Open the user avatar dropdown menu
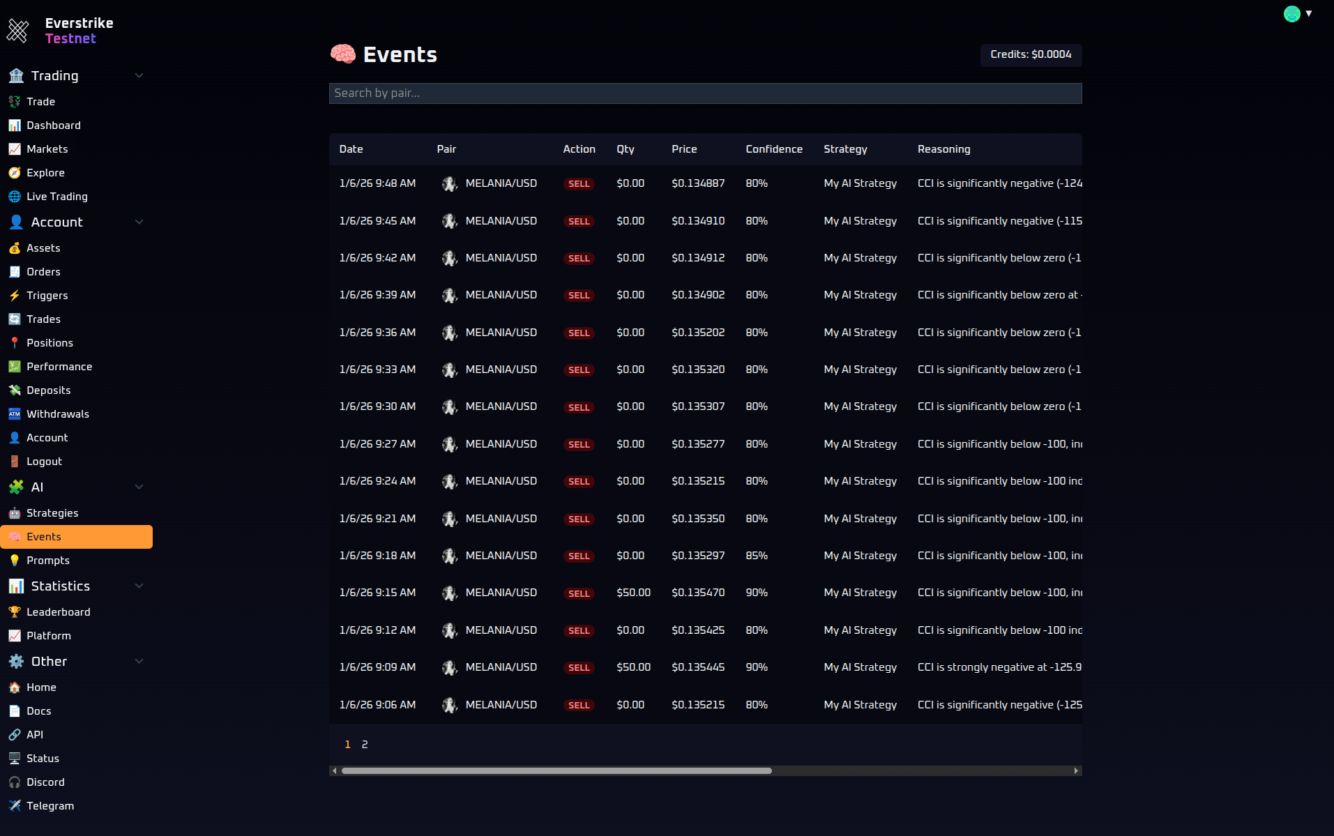This screenshot has height=836, width=1334. [1298, 14]
